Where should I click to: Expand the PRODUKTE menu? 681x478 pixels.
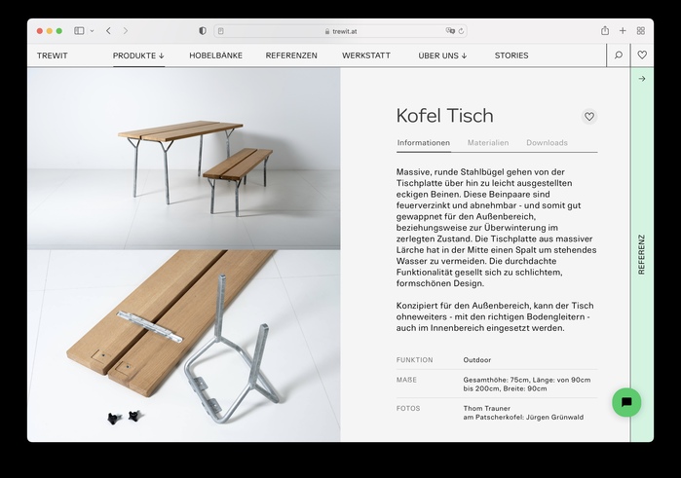point(138,55)
